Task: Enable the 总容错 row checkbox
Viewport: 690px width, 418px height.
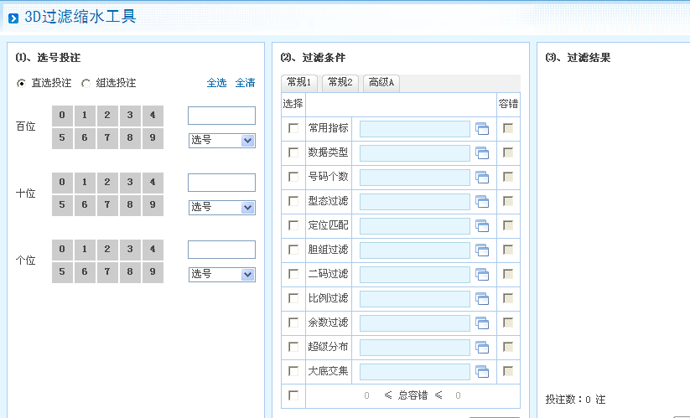Action: (x=293, y=395)
